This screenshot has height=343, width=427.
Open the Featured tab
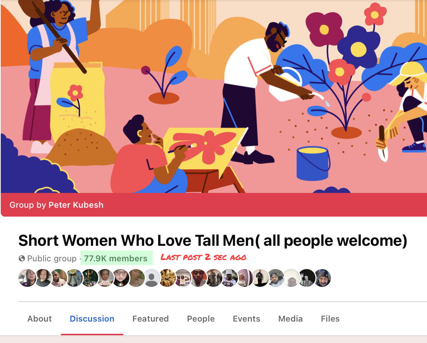pyautogui.click(x=150, y=319)
